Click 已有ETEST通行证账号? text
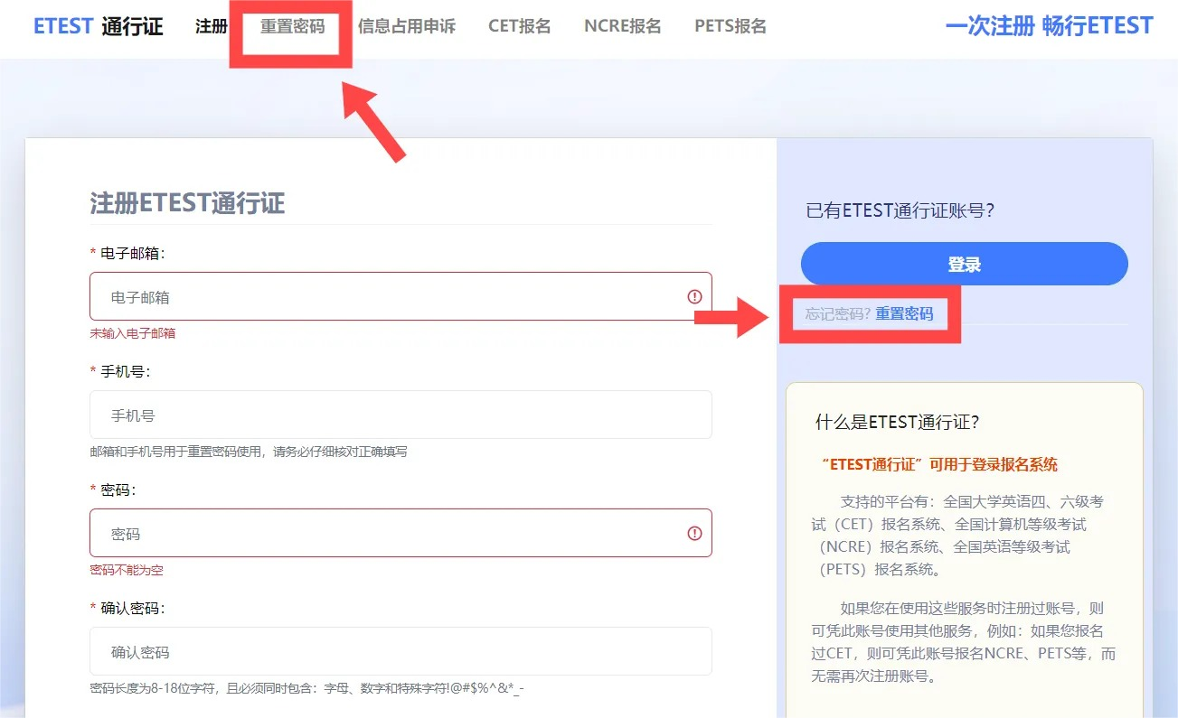The image size is (1178, 718). (900, 210)
